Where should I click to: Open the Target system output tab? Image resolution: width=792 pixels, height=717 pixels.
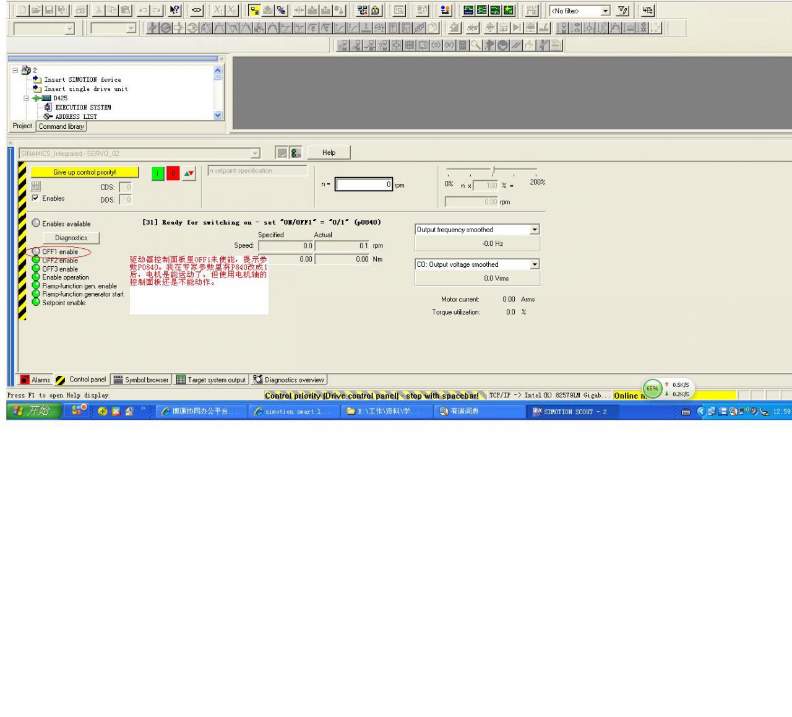(x=211, y=380)
